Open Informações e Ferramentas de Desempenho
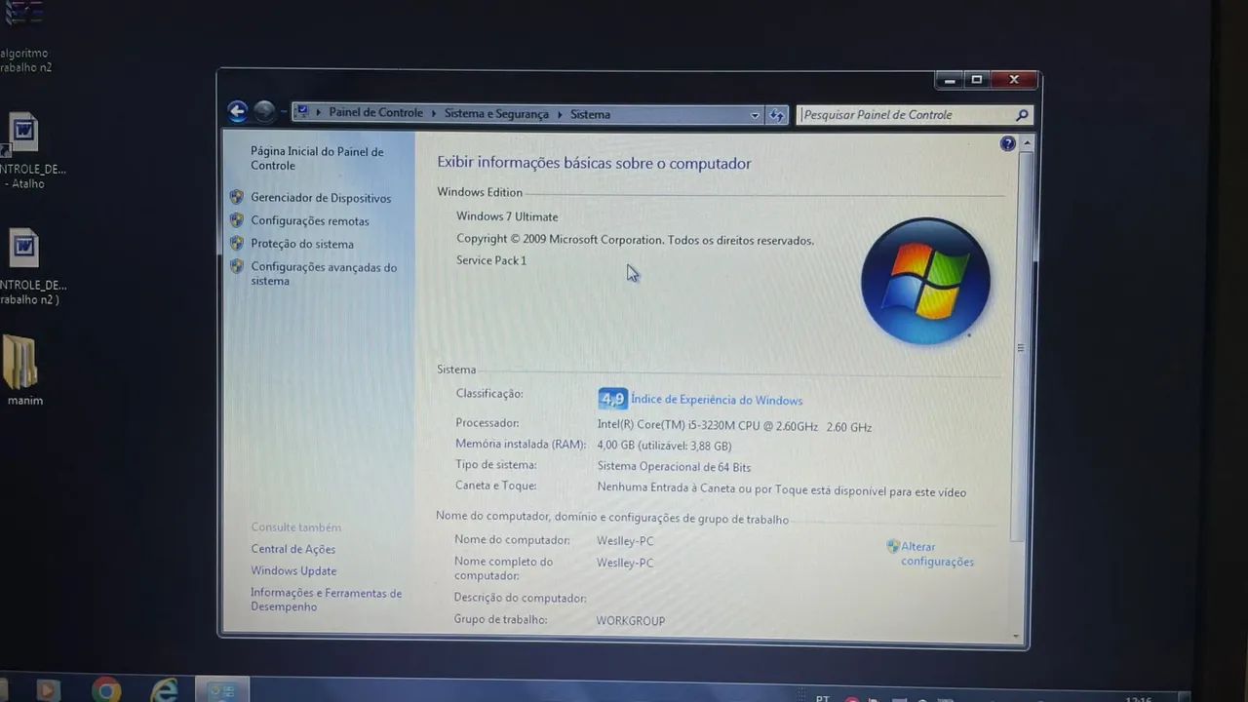 coord(326,600)
